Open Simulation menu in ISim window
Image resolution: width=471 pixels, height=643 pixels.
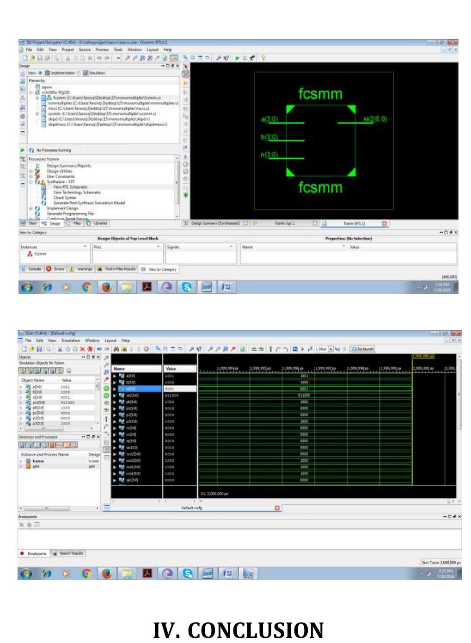[x=71, y=340]
